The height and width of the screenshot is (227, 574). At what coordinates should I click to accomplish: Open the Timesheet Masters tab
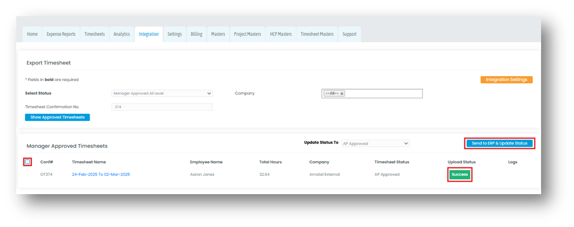pos(317,34)
